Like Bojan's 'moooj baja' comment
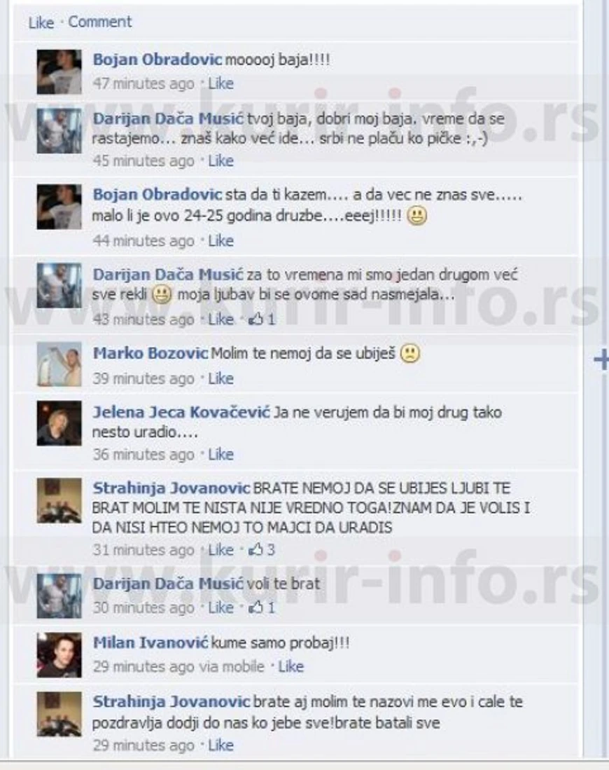This screenshot has width=609, height=770. [x=220, y=83]
